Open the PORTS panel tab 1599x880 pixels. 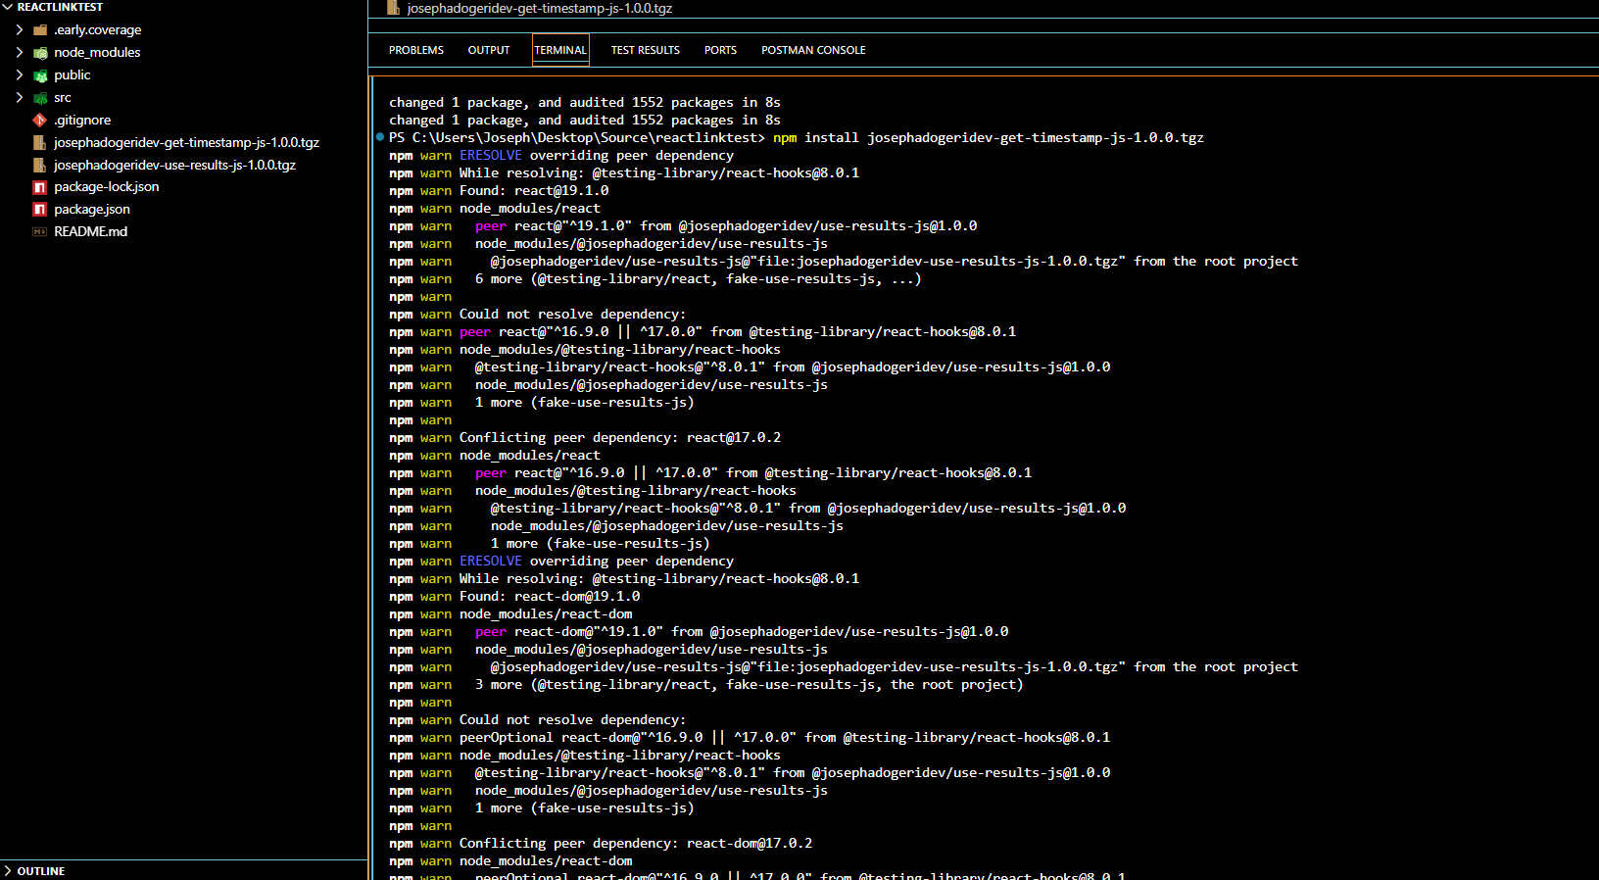click(x=720, y=50)
